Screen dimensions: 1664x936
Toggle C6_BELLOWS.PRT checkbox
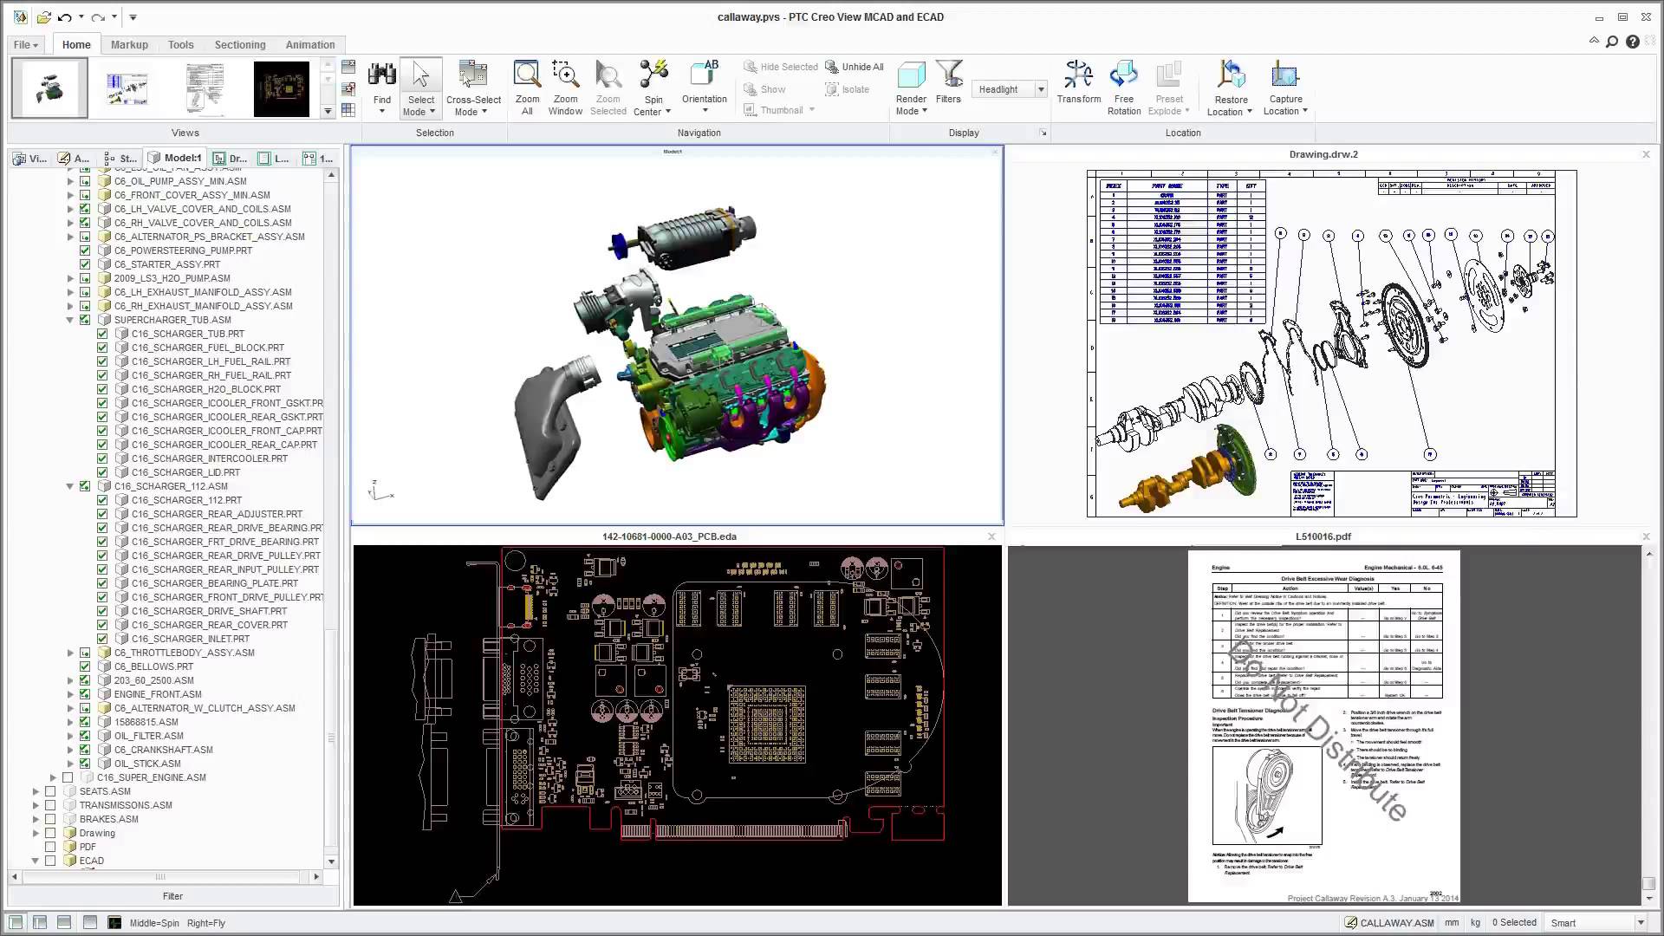(85, 666)
